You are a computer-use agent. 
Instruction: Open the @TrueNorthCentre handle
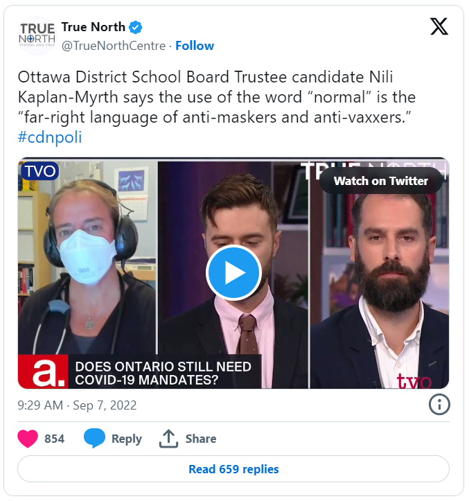(114, 46)
